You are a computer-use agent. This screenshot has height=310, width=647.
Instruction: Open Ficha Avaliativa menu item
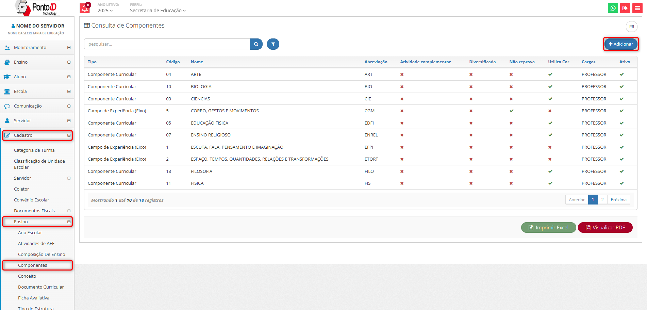(x=34, y=298)
